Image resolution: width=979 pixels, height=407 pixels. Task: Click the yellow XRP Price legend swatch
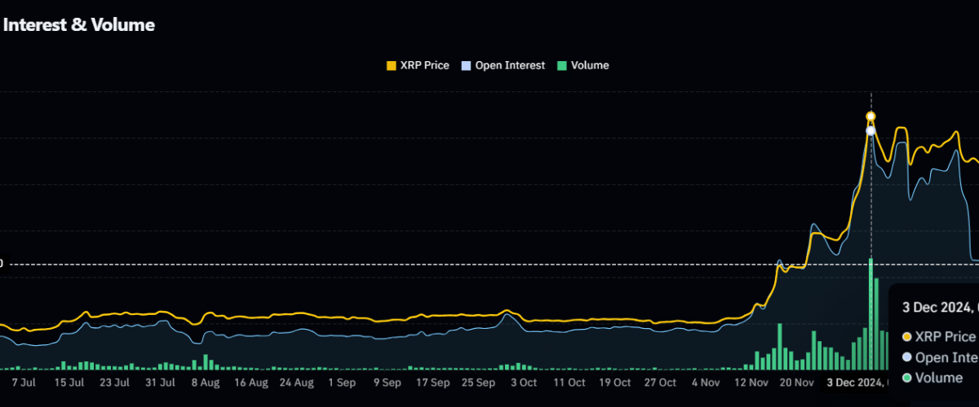pos(391,65)
